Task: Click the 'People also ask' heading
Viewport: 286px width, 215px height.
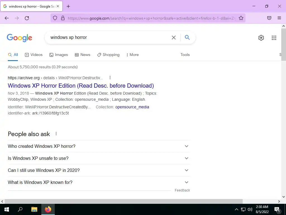Action: (29, 134)
